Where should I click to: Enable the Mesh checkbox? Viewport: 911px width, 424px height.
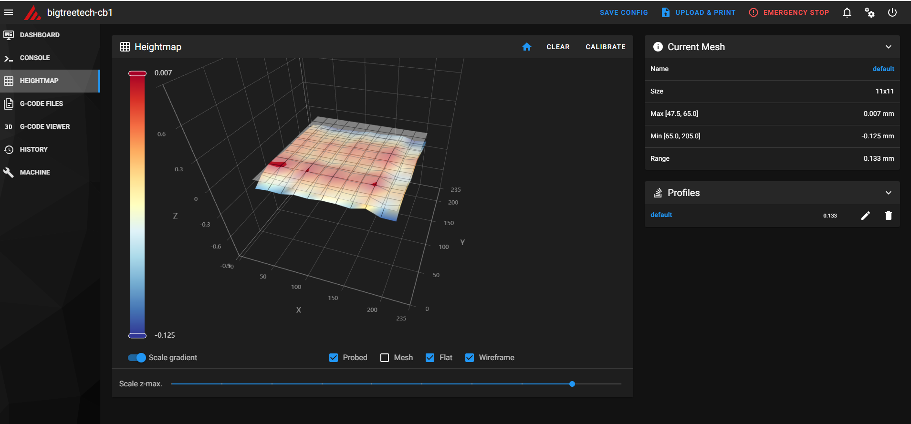tap(385, 358)
